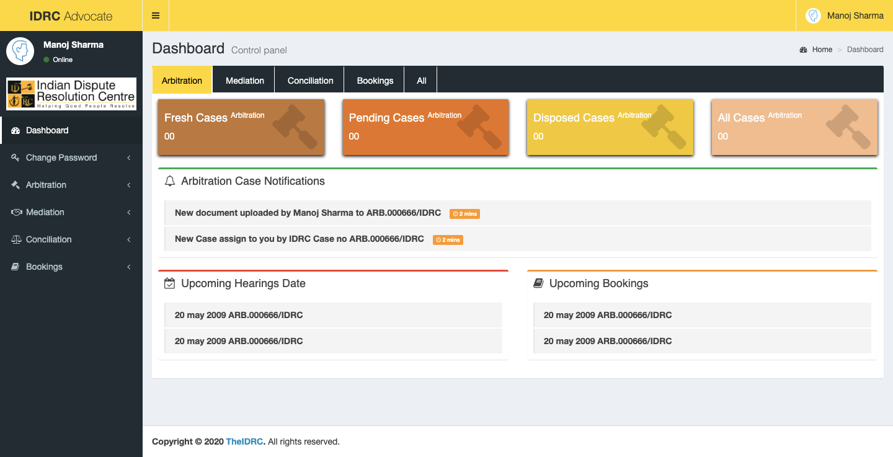Click the bell icon for Arbitration notifications
The height and width of the screenshot is (457, 893).
click(170, 181)
